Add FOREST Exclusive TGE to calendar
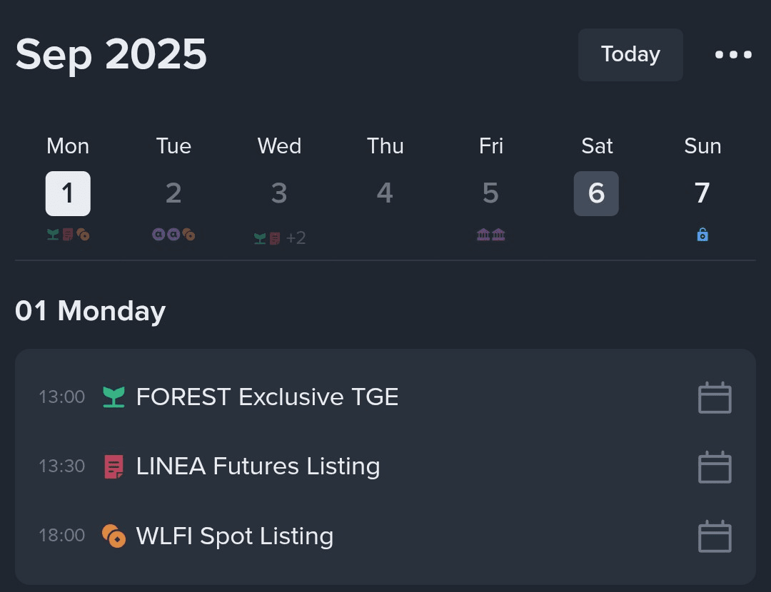 tap(715, 398)
